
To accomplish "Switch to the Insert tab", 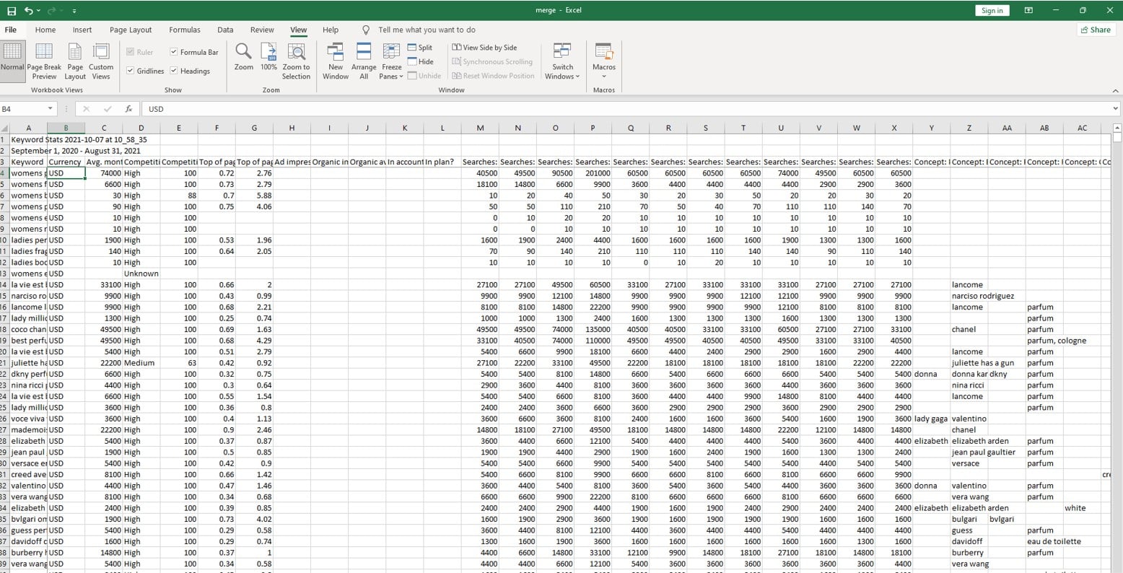I will click(x=82, y=30).
